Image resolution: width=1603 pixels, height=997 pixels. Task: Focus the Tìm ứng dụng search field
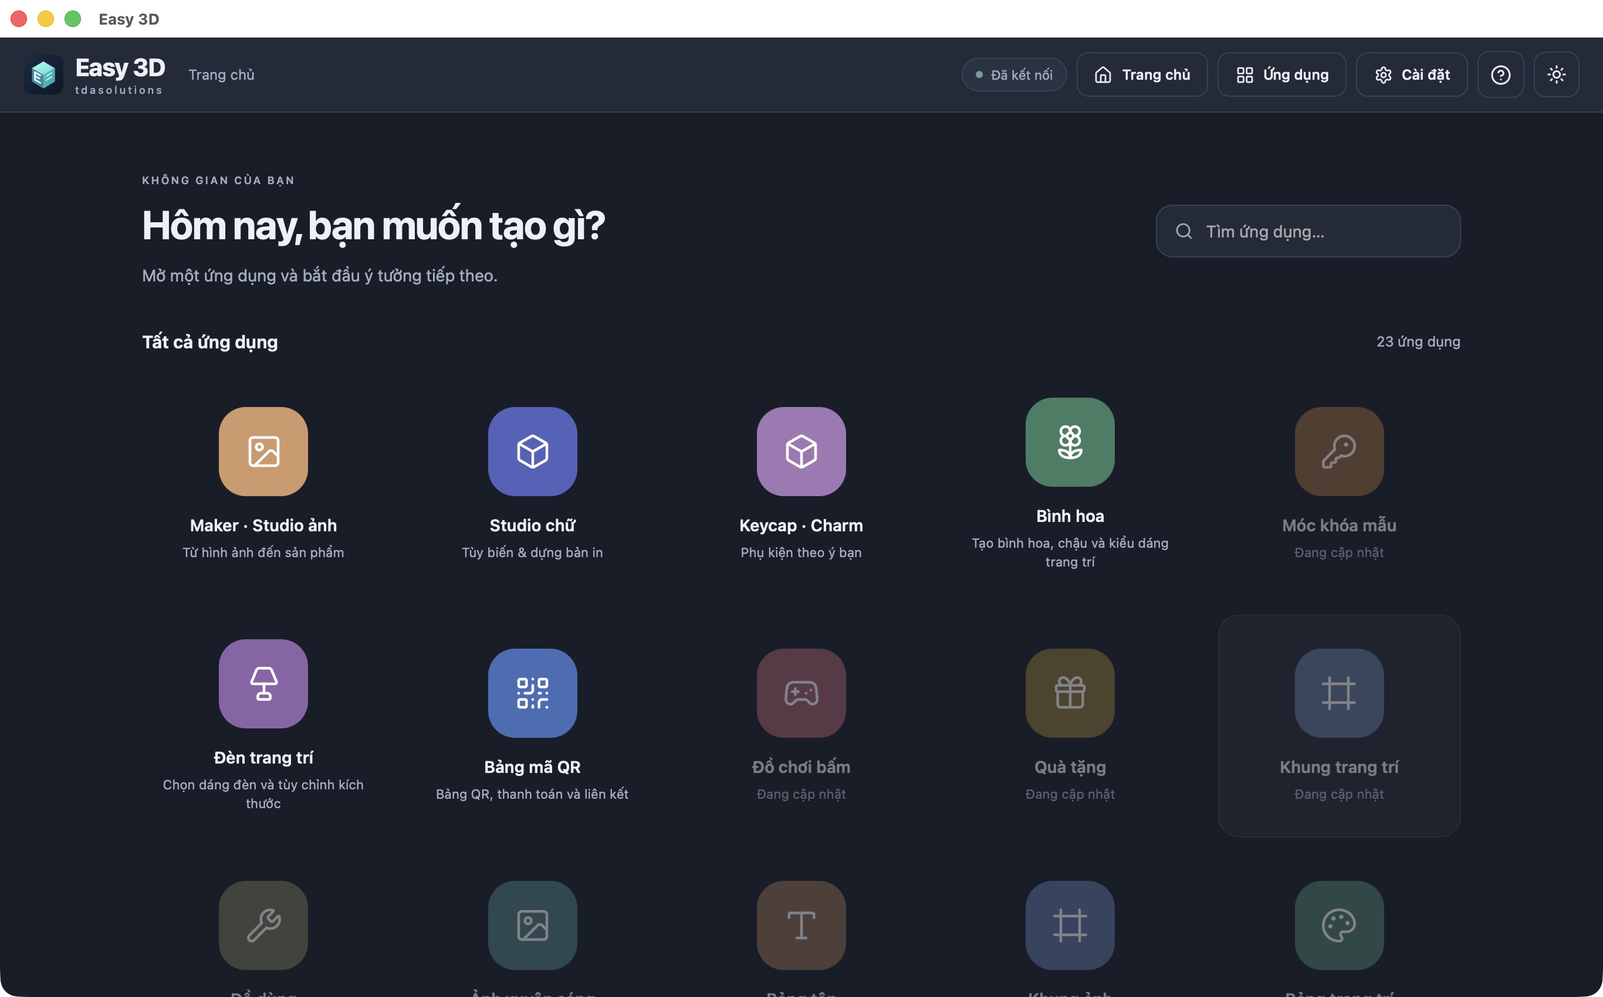tap(1307, 231)
